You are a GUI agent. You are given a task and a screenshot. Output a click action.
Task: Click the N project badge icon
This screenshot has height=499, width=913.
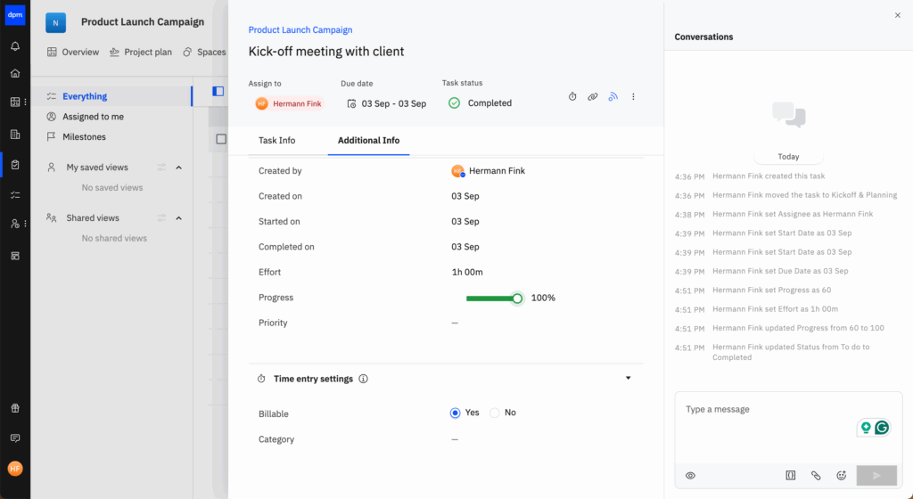[x=56, y=22]
